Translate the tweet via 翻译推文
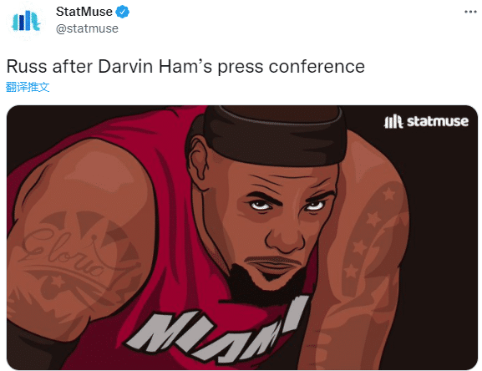This screenshot has height=371, width=482. click(28, 87)
